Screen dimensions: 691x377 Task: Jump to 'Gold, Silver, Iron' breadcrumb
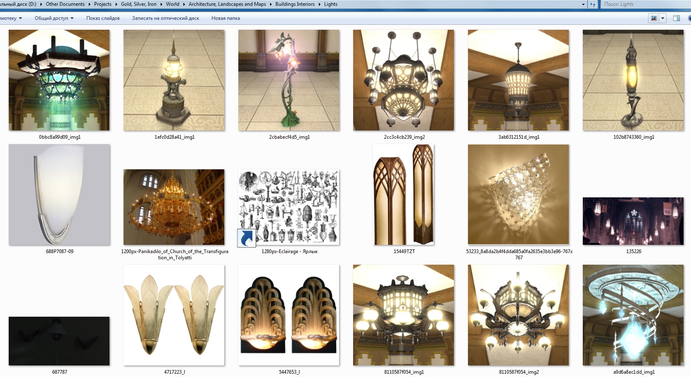pos(139,4)
